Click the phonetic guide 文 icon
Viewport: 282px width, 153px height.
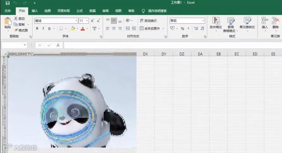[x=94, y=29]
